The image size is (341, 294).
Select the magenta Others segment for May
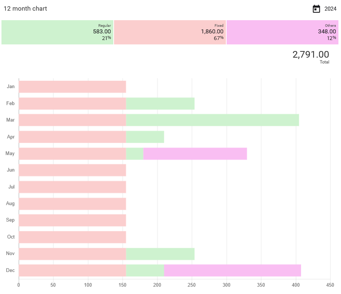tap(194, 153)
